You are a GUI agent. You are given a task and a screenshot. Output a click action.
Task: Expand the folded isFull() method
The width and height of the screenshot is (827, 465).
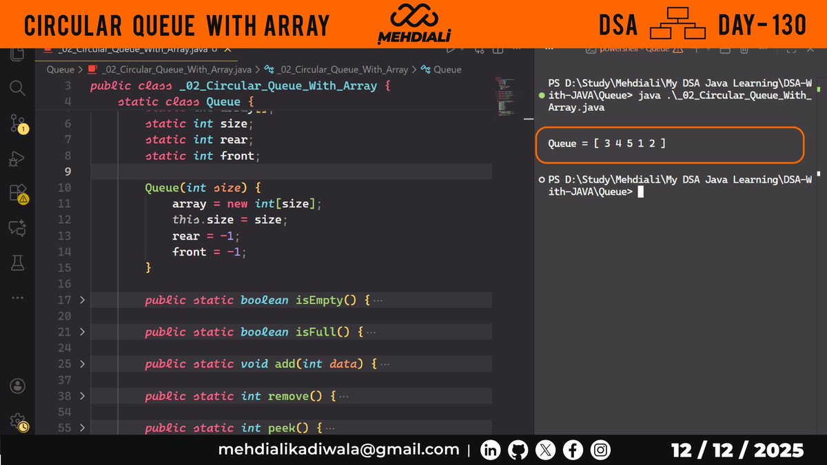coord(82,332)
